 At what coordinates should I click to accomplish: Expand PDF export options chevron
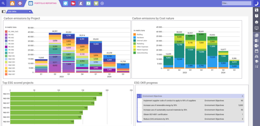tap(254, 35)
